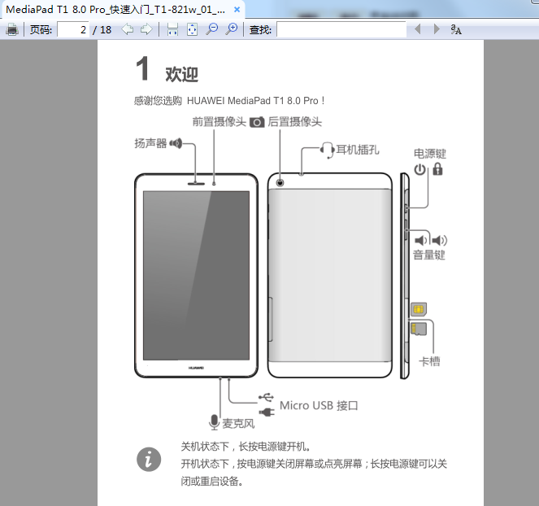Zoom out with minus magnifier
The width and height of the screenshot is (539, 506).
211,29
